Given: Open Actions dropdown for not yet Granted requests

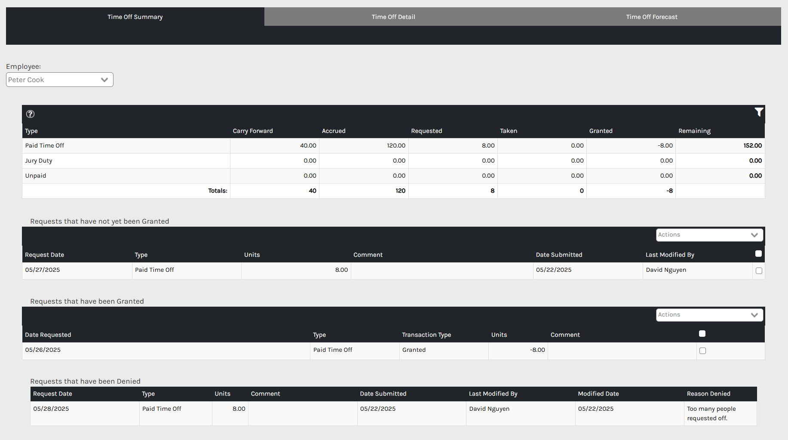Looking at the screenshot, I should (709, 235).
